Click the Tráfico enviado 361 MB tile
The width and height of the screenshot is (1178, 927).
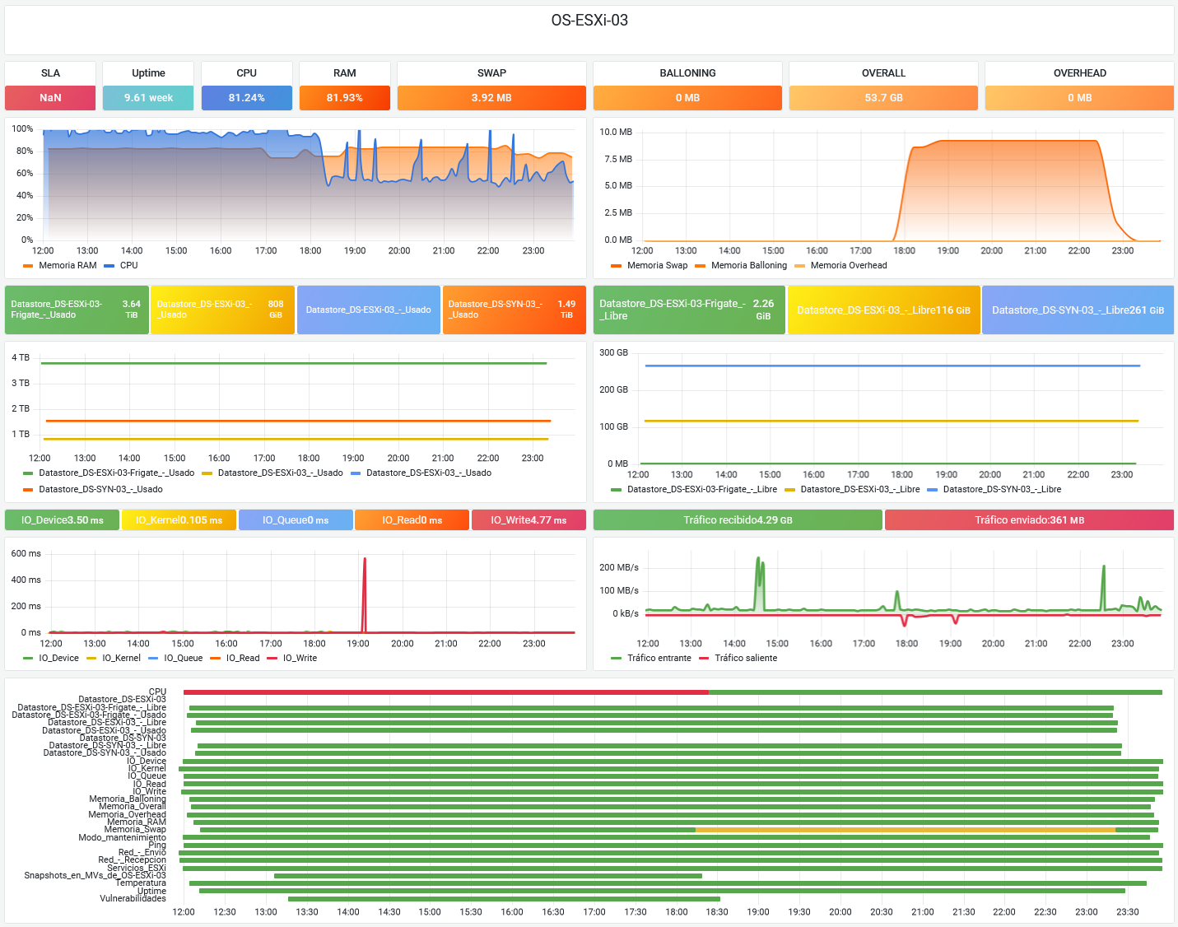(1029, 519)
